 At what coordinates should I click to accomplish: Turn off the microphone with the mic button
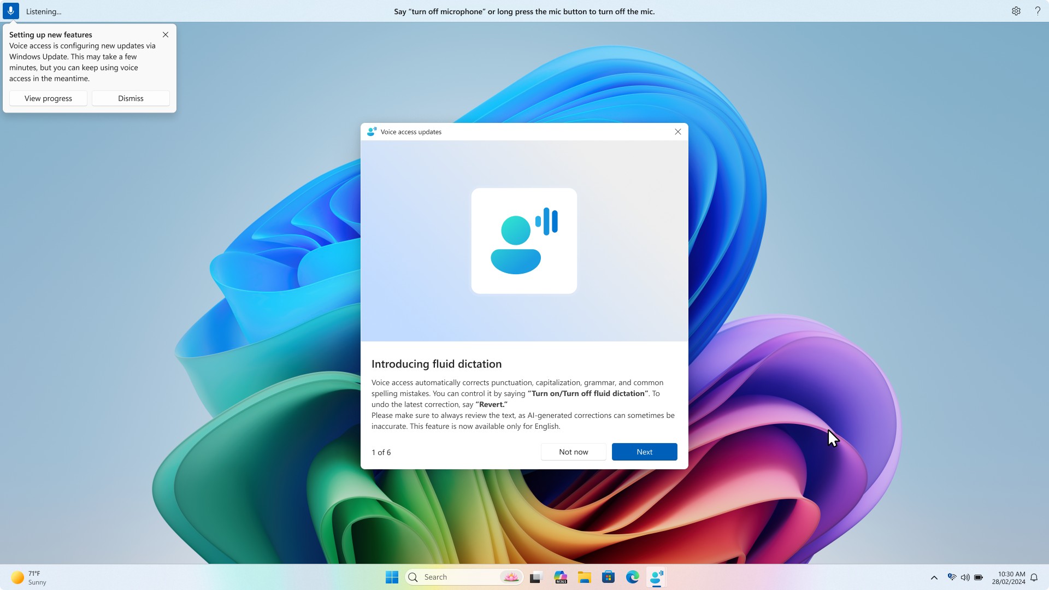(11, 11)
